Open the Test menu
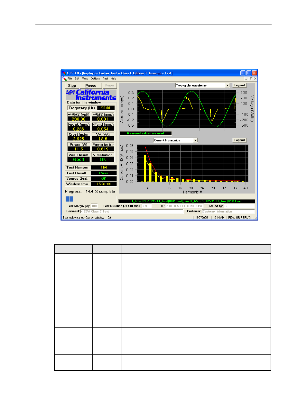The height and width of the screenshot is (397, 307). pos(106,79)
